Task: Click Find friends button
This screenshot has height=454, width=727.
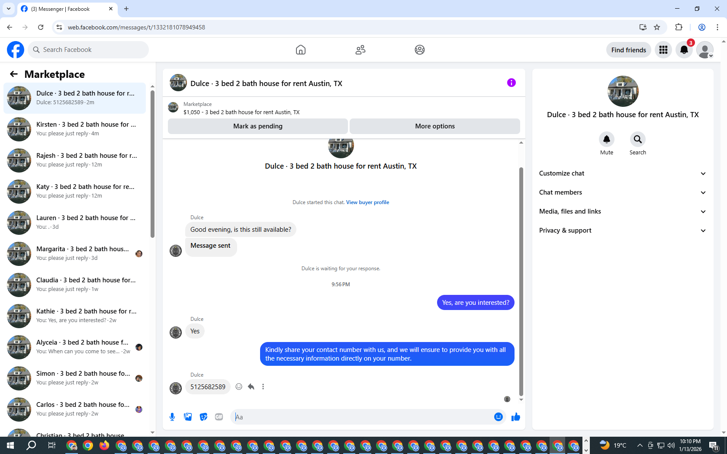Action: pyautogui.click(x=629, y=50)
